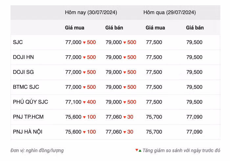Viewport: 230px width, 161px height.
Task: Click the Tăng giảm so sánh legend text
Action: [x=182, y=150]
